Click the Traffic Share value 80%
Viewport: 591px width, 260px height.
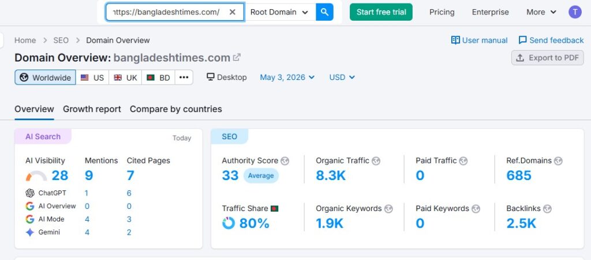[x=255, y=224]
